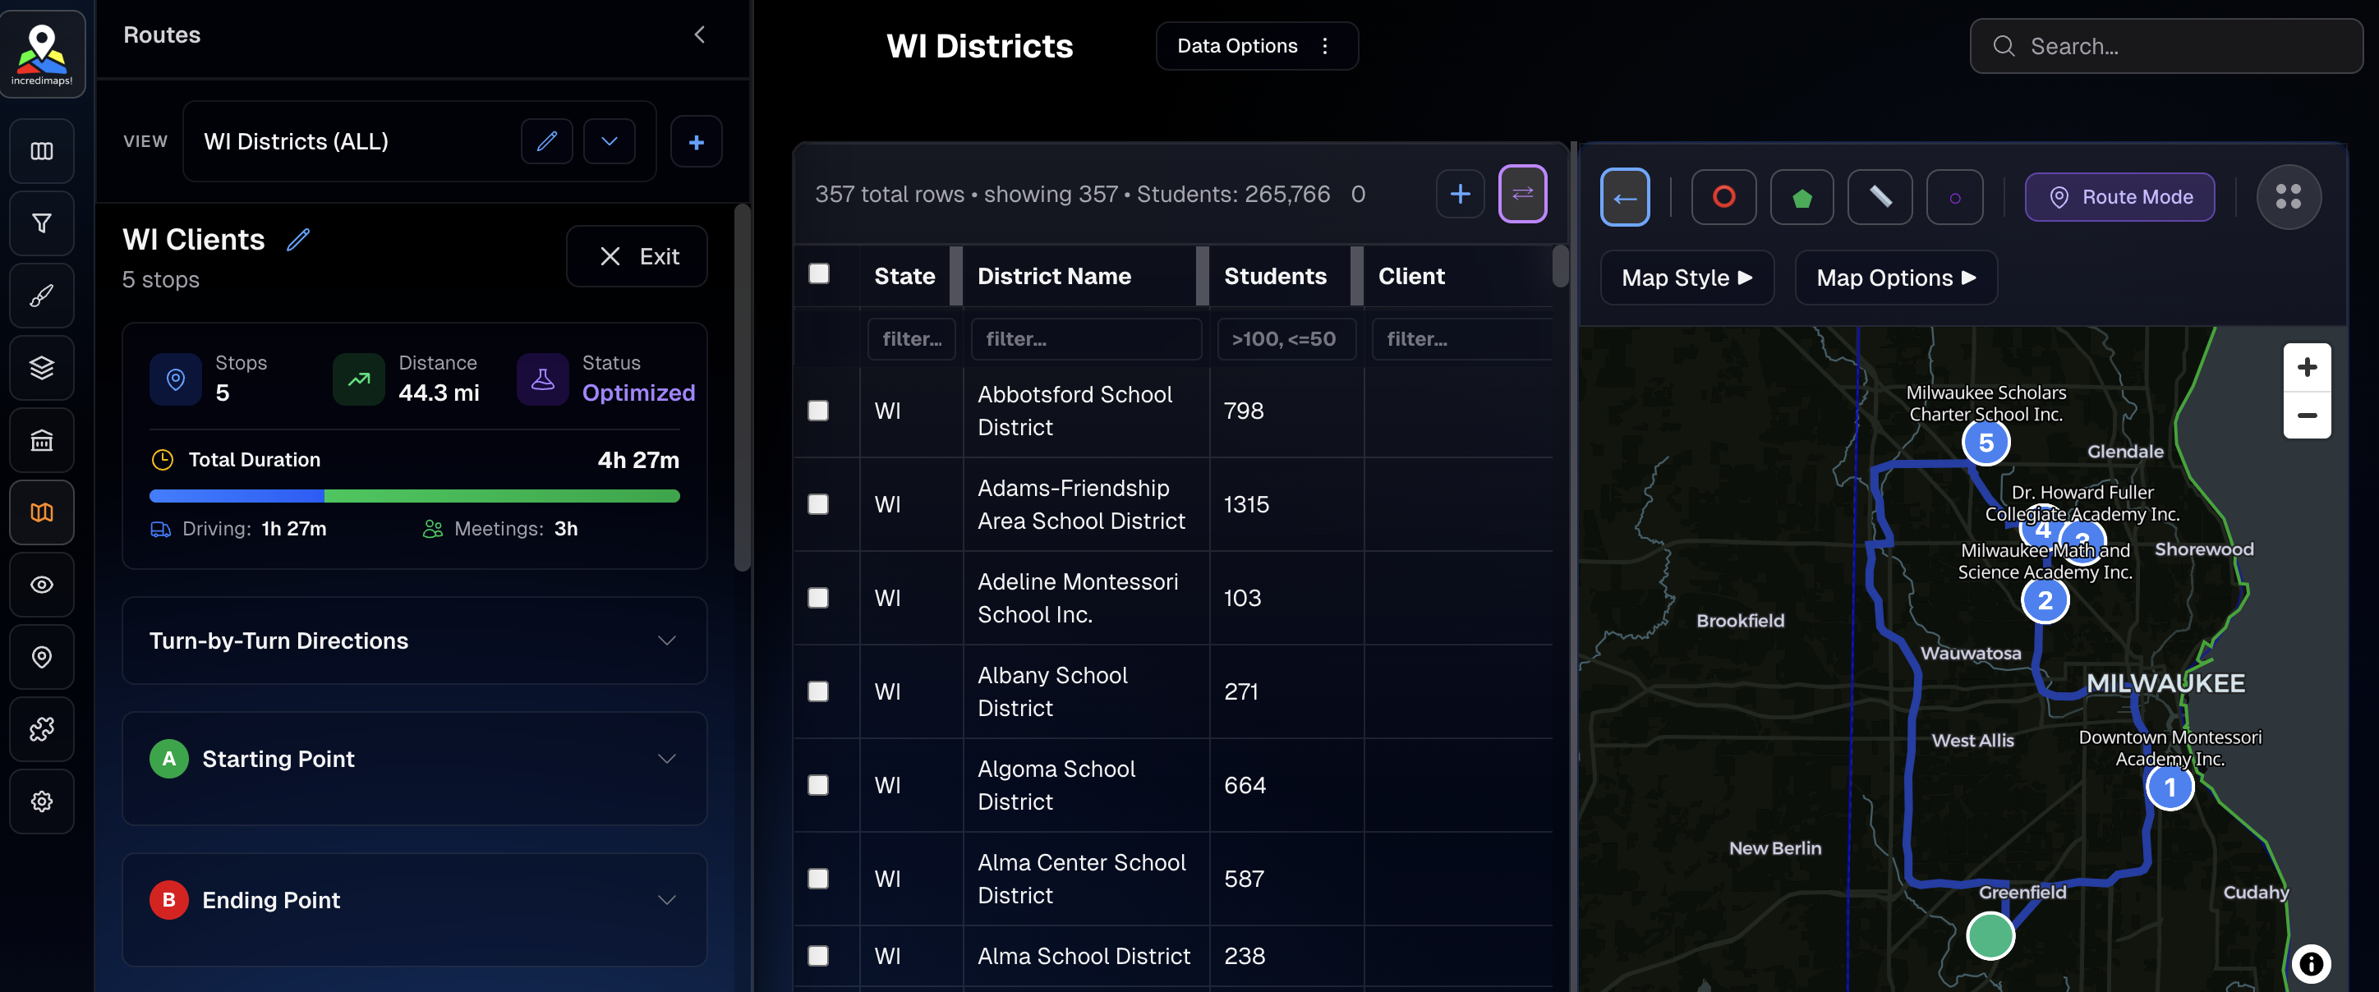The height and width of the screenshot is (992, 2379).
Task: Open the Data Options menu
Action: coord(1256,45)
